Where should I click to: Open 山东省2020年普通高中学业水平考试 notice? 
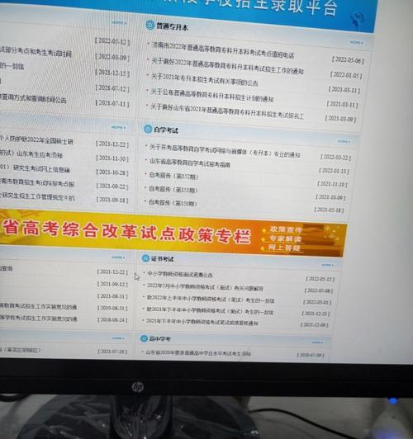198,353
